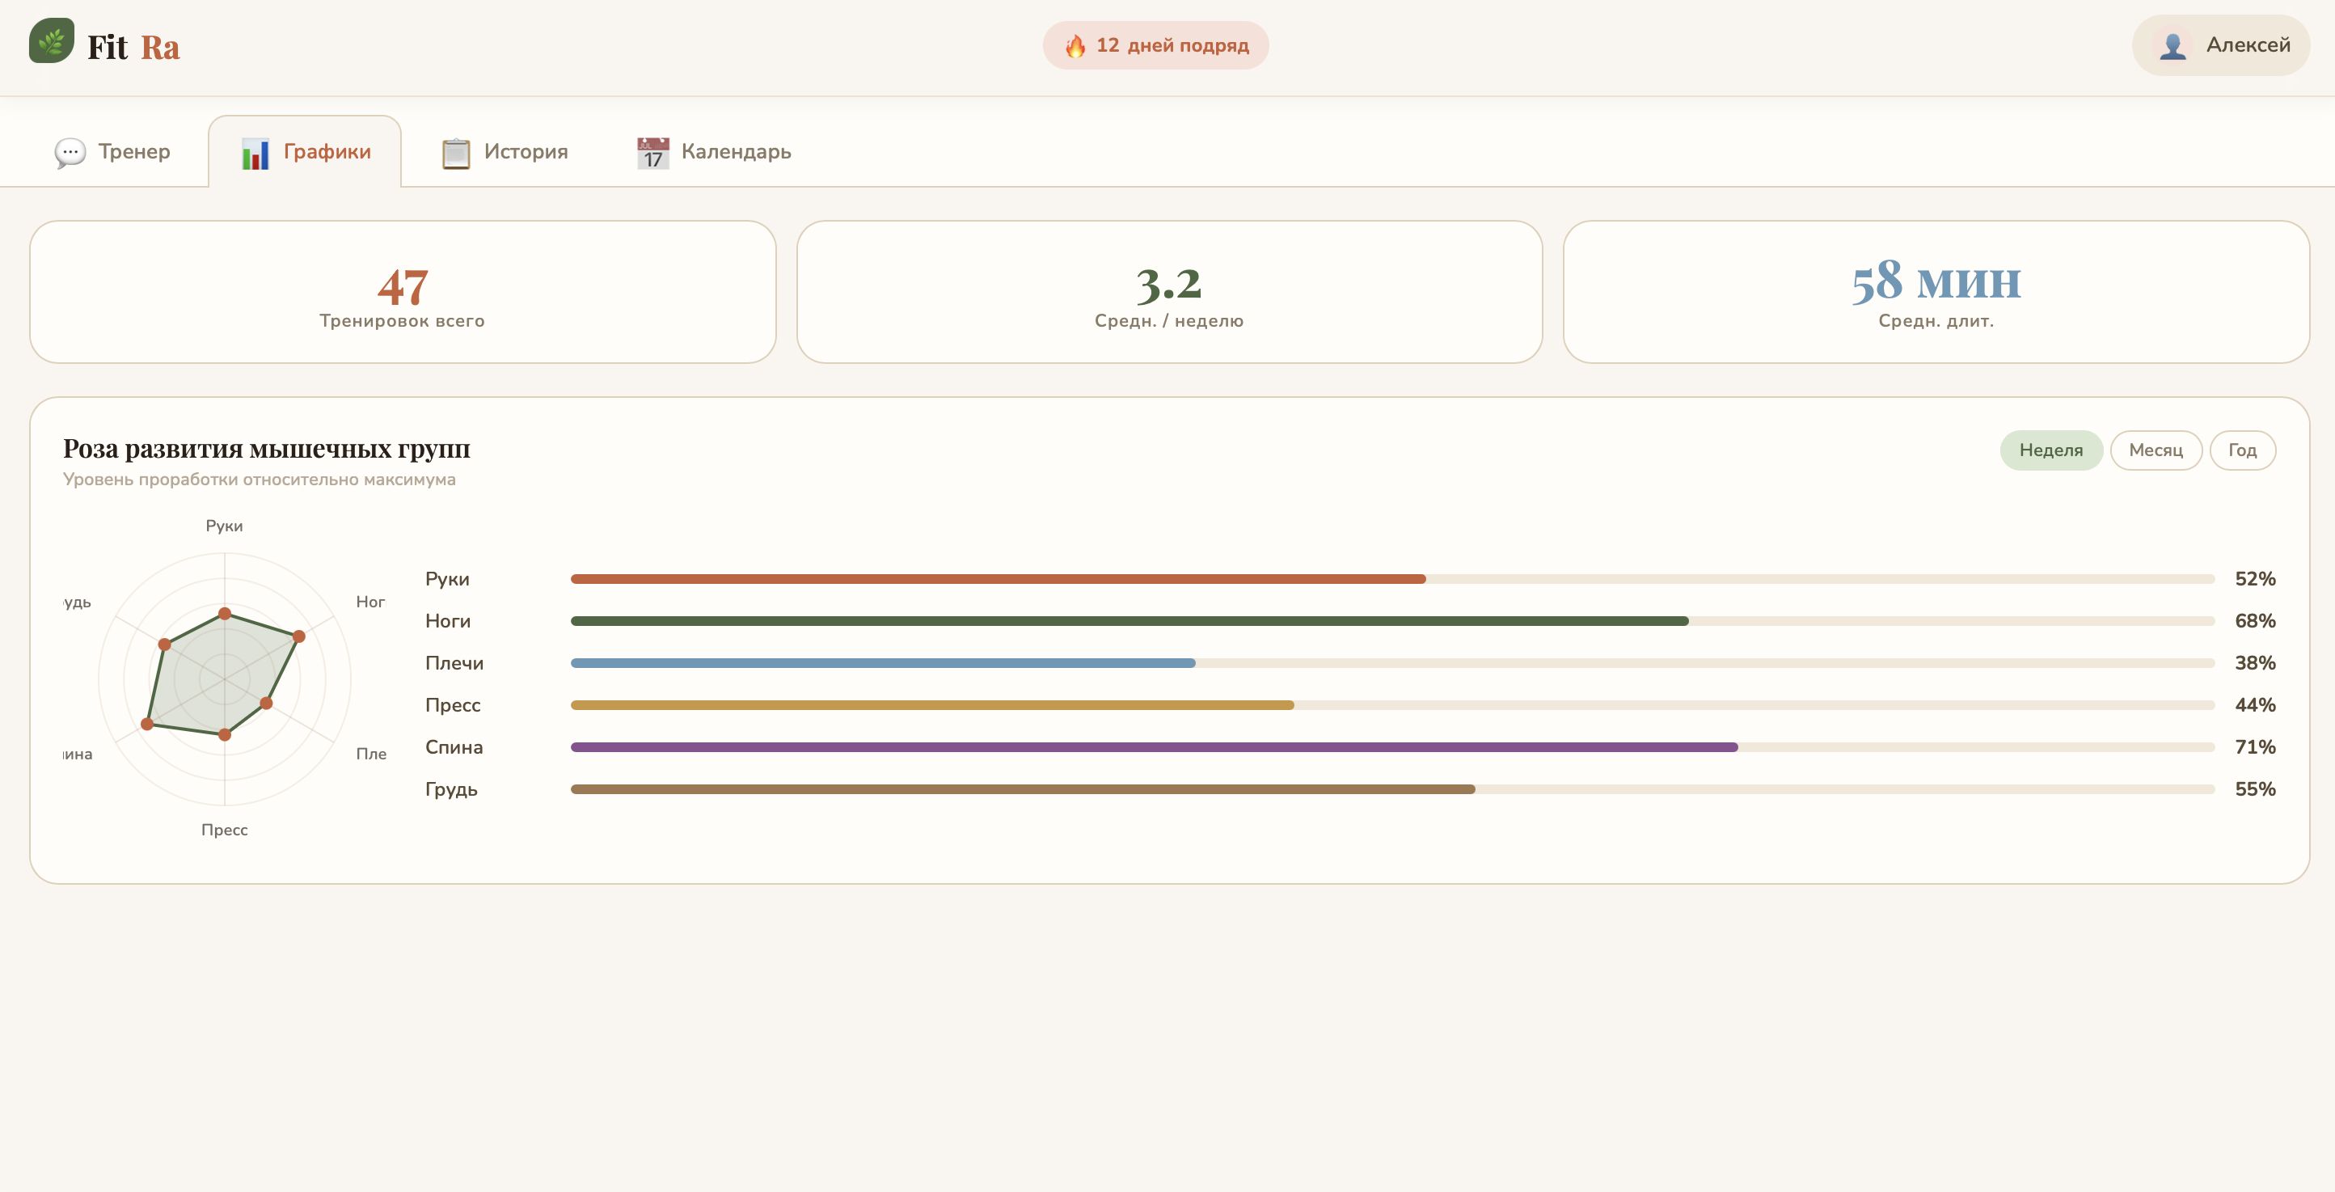Click the 52% value for Руки
This screenshot has height=1192, width=2335.
[2254, 579]
